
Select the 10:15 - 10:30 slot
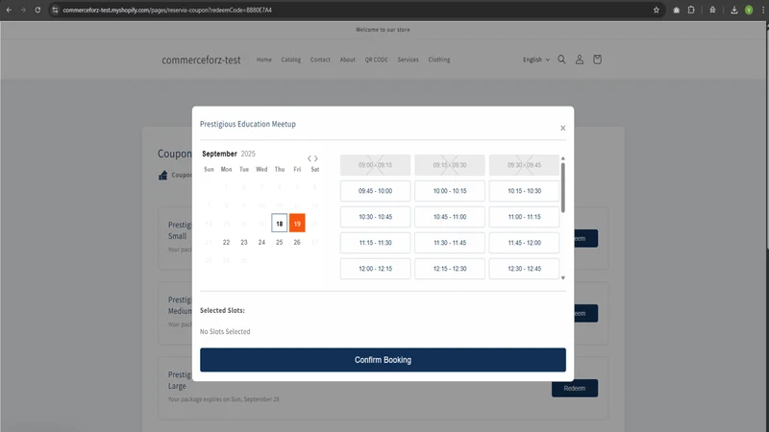point(524,191)
